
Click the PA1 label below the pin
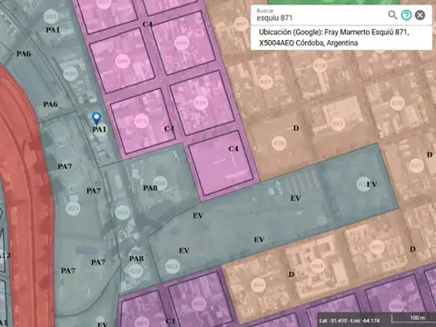pyautogui.click(x=99, y=130)
